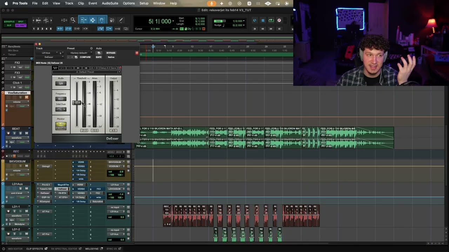Image resolution: width=449 pixels, height=252 pixels.
Task: Click Save button in Waves toolbar
Action: point(113,68)
